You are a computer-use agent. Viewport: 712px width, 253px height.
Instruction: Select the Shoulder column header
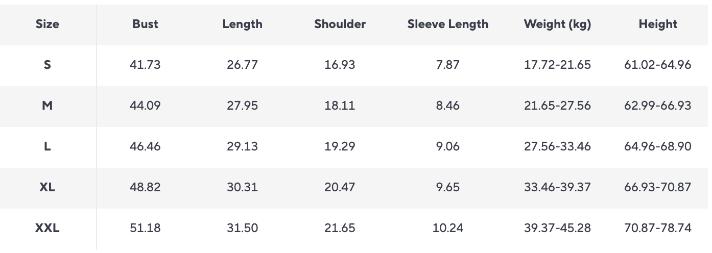click(340, 24)
